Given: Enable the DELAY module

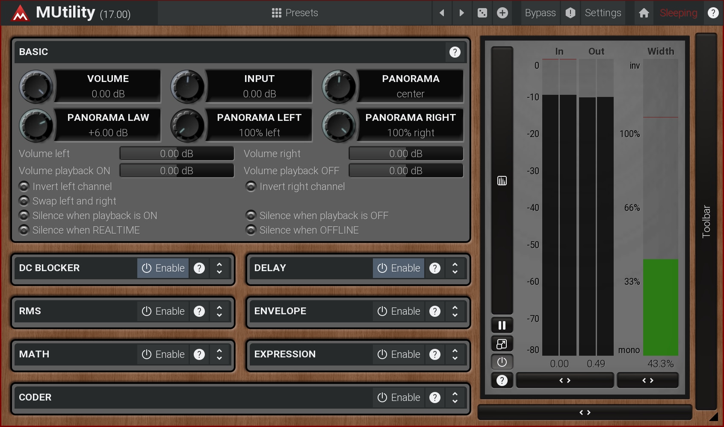Looking at the screenshot, I should click(399, 268).
